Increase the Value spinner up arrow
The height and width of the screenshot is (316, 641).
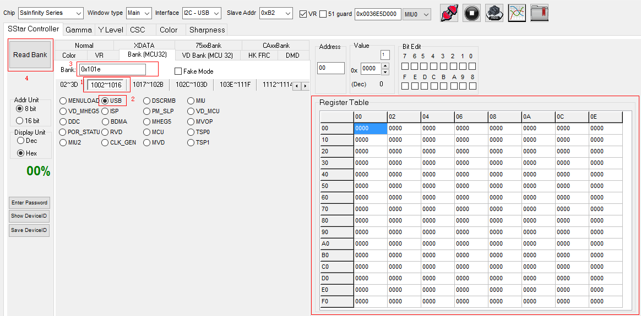[385, 66]
